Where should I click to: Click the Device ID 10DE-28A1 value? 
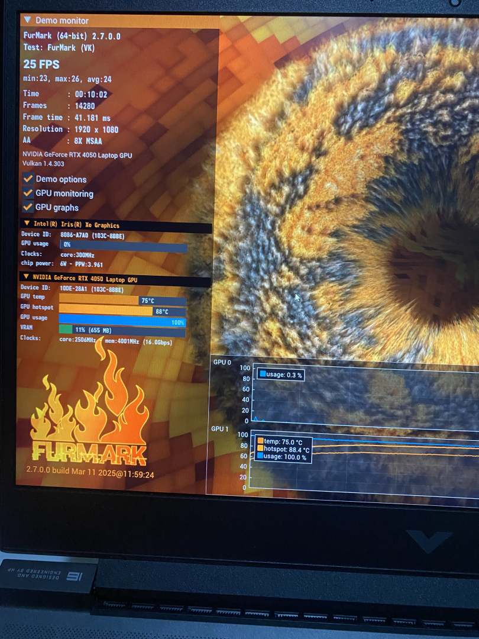point(92,289)
